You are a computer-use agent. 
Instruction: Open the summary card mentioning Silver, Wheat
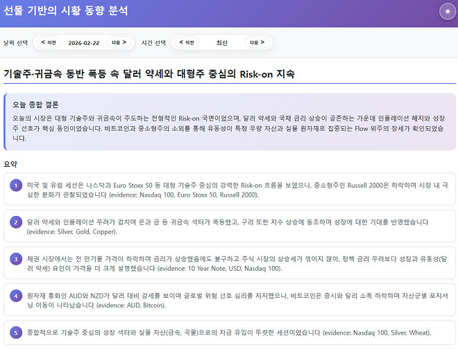pos(230,332)
